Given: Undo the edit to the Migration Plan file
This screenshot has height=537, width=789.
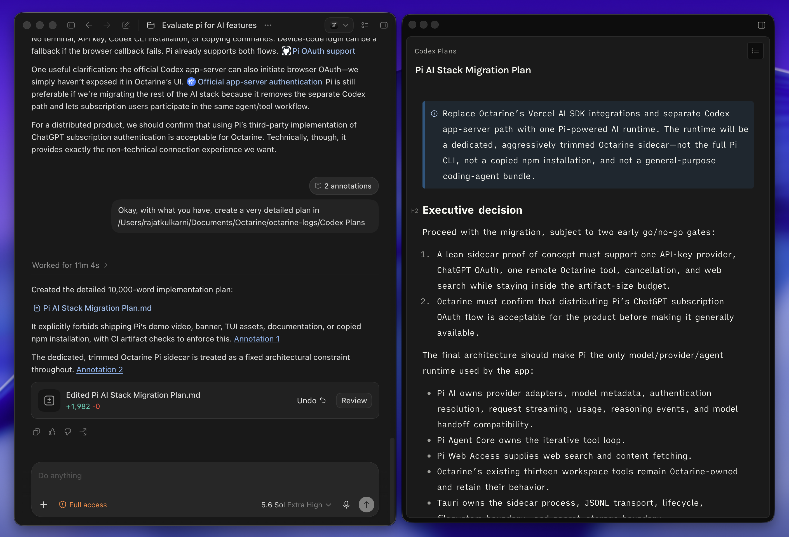Looking at the screenshot, I should (311, 401).
